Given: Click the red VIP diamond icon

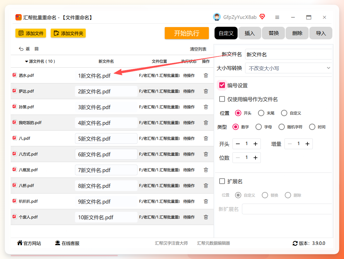Looking at the screenshot, I should pyautogui.click(x=262, y=17).
